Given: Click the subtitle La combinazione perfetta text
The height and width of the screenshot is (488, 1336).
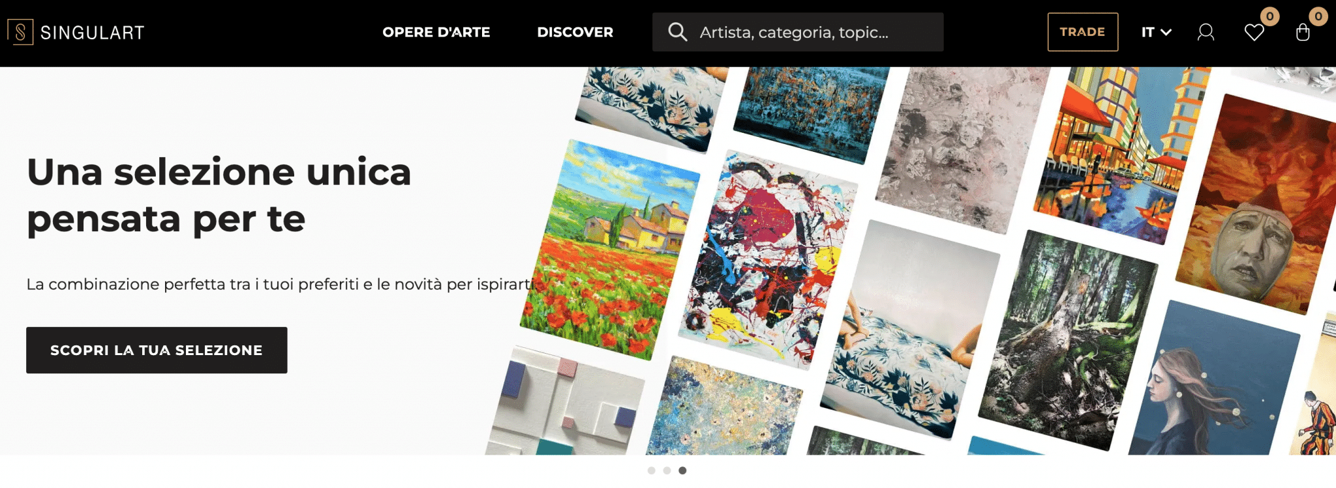Looking at the screenshot, I should tap(281, 284).
